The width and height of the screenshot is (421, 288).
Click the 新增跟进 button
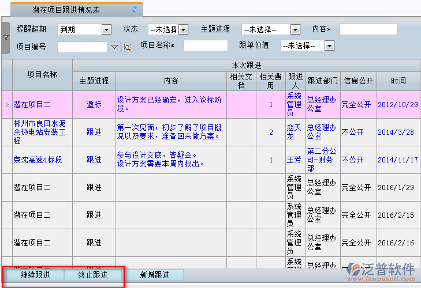point(155,275)
